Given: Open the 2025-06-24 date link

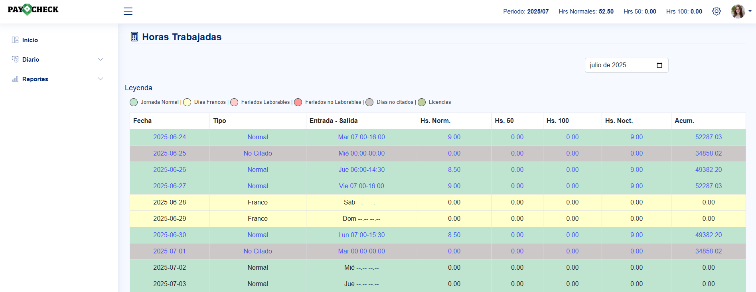Looking at the screenshot, I should coord(170,137).
